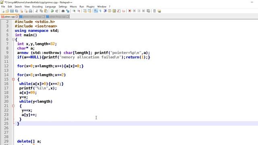Open the Function List panel icon

[x=119, y=11]
